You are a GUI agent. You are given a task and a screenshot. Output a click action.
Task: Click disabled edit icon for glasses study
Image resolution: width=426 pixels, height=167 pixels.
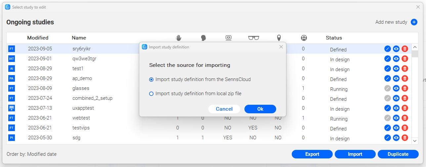pos(388,88)
